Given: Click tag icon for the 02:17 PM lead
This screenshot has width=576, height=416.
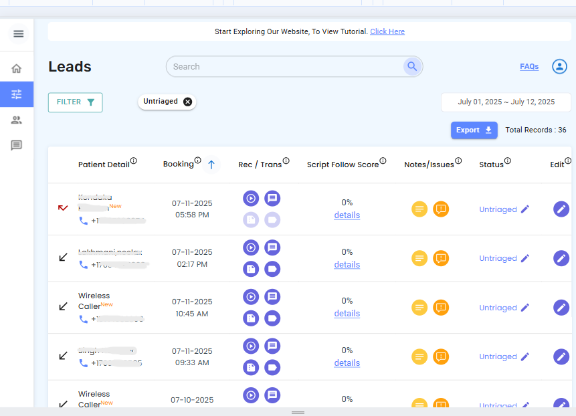Looking at the screenshot, I should (272, 269).
